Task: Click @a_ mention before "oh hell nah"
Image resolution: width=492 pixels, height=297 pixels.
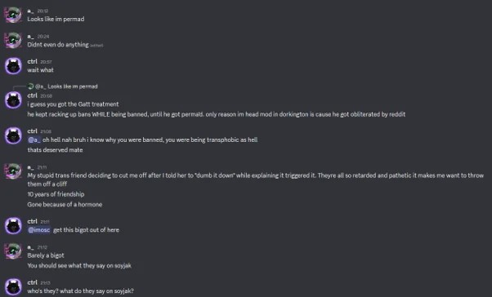Action: (x=34, y=140)
